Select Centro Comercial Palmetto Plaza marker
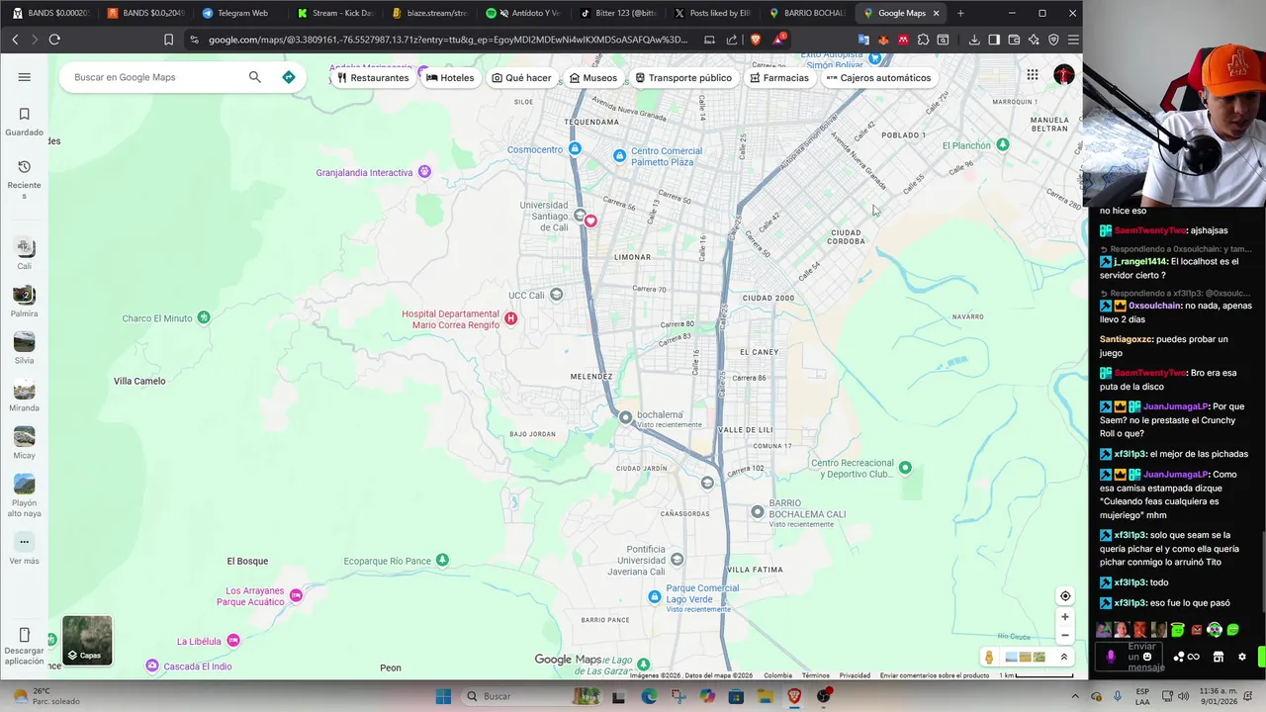The image size is (1266, 712). pyautogui.click(x=619, y=156)
